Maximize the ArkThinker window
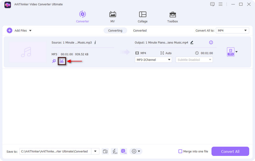 click(241, 4)
